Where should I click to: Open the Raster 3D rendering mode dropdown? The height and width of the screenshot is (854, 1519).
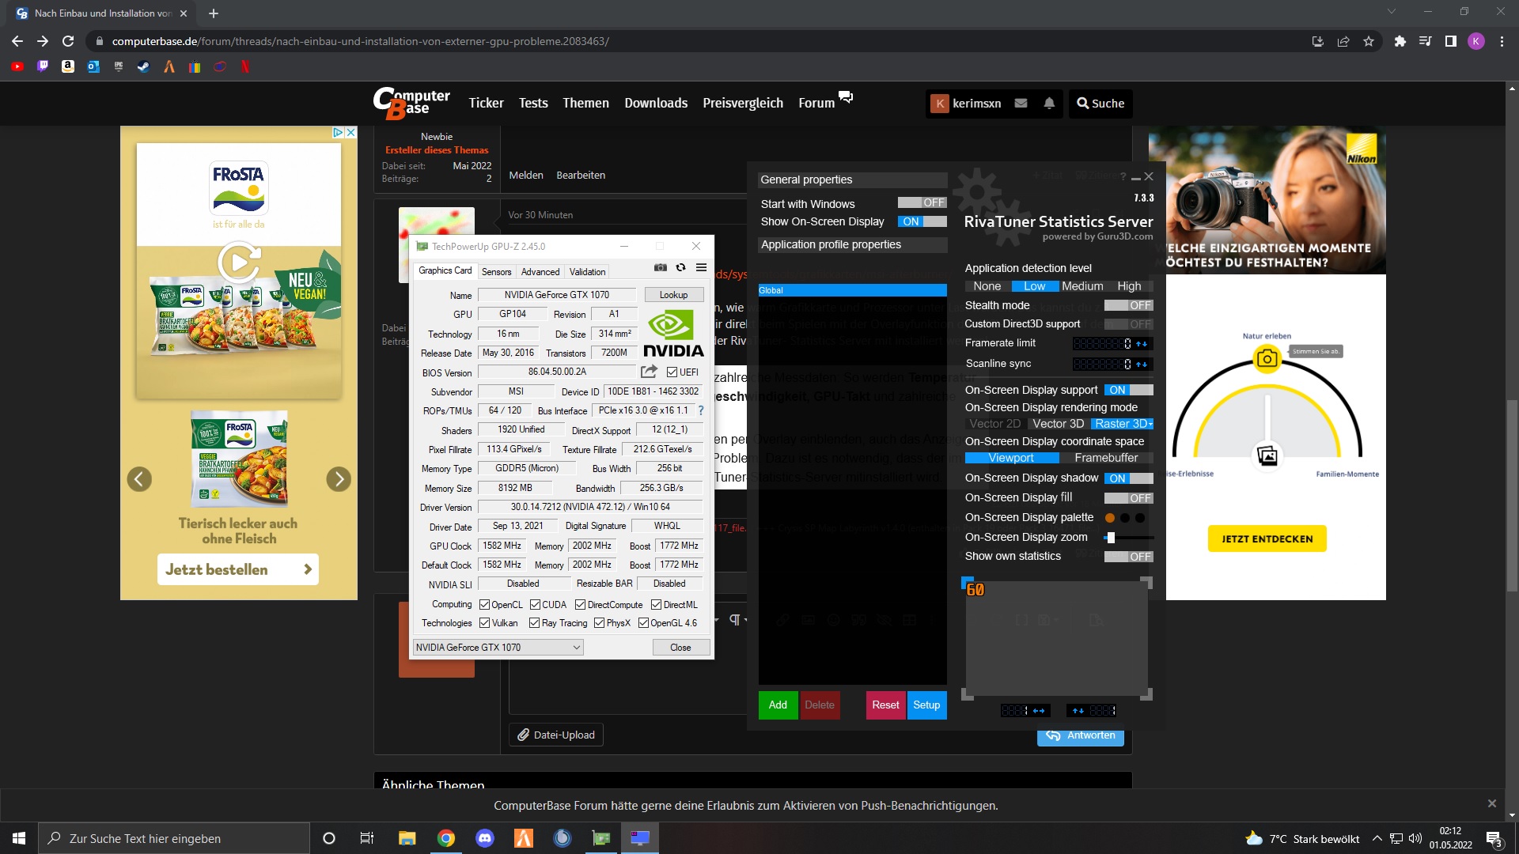pos(1122,424)
